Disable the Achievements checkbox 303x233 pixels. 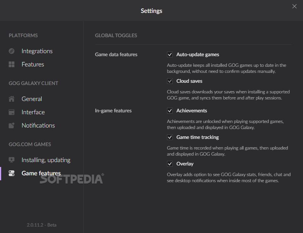(x=170, y=110)
